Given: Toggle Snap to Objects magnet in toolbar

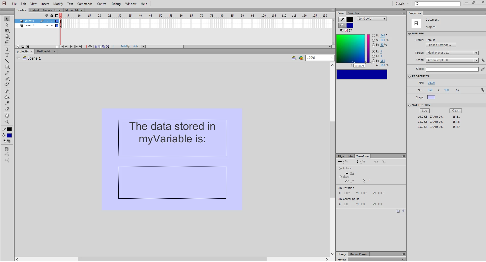Looking at the screenshot, I should click(7, 148).
